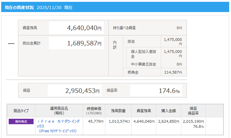The height and width of the screenshot is (138, 231).
Task: Select 1,475,000円 in the 個人型加入者掛金 row
Action: coord(173,54)
